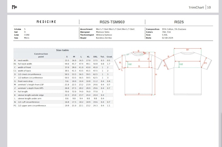
Task: Click the H length label on front diagram
Action: pyautogui.click(x=156, y=74)
